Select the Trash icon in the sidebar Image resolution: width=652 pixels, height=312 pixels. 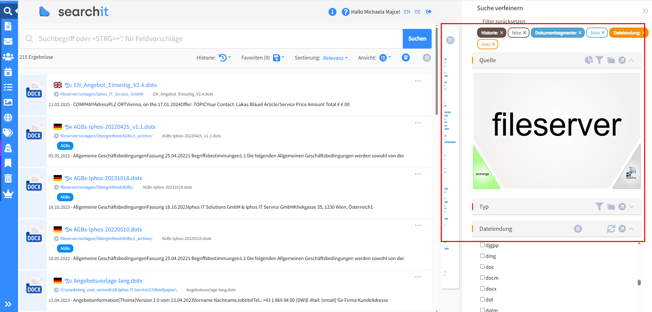[x=8, y=178]
